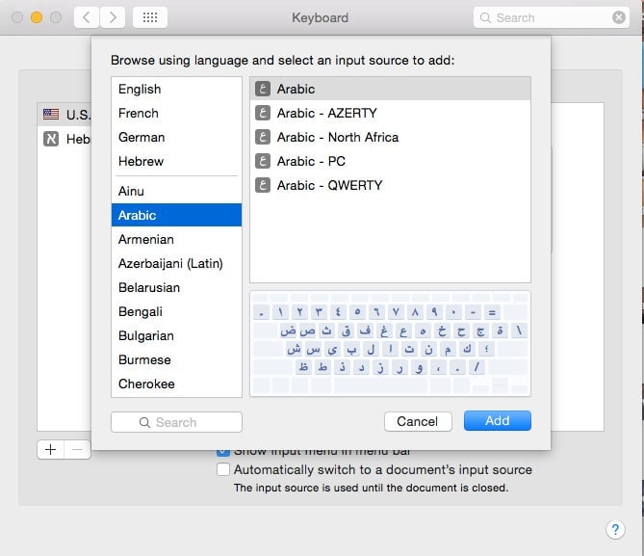Select Cherokee in the language list
The height and width of the screenshot is (556, 644).
(176, 384)
